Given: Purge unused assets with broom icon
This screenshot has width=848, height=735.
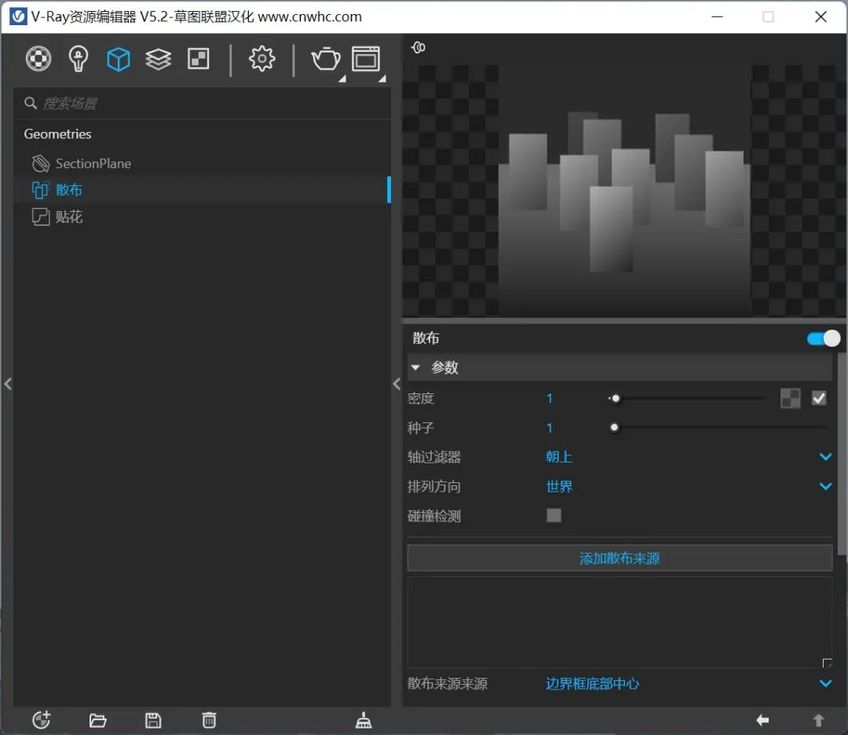Looking at the screenshot, I should pyautogui.click(x=364, y=720).
